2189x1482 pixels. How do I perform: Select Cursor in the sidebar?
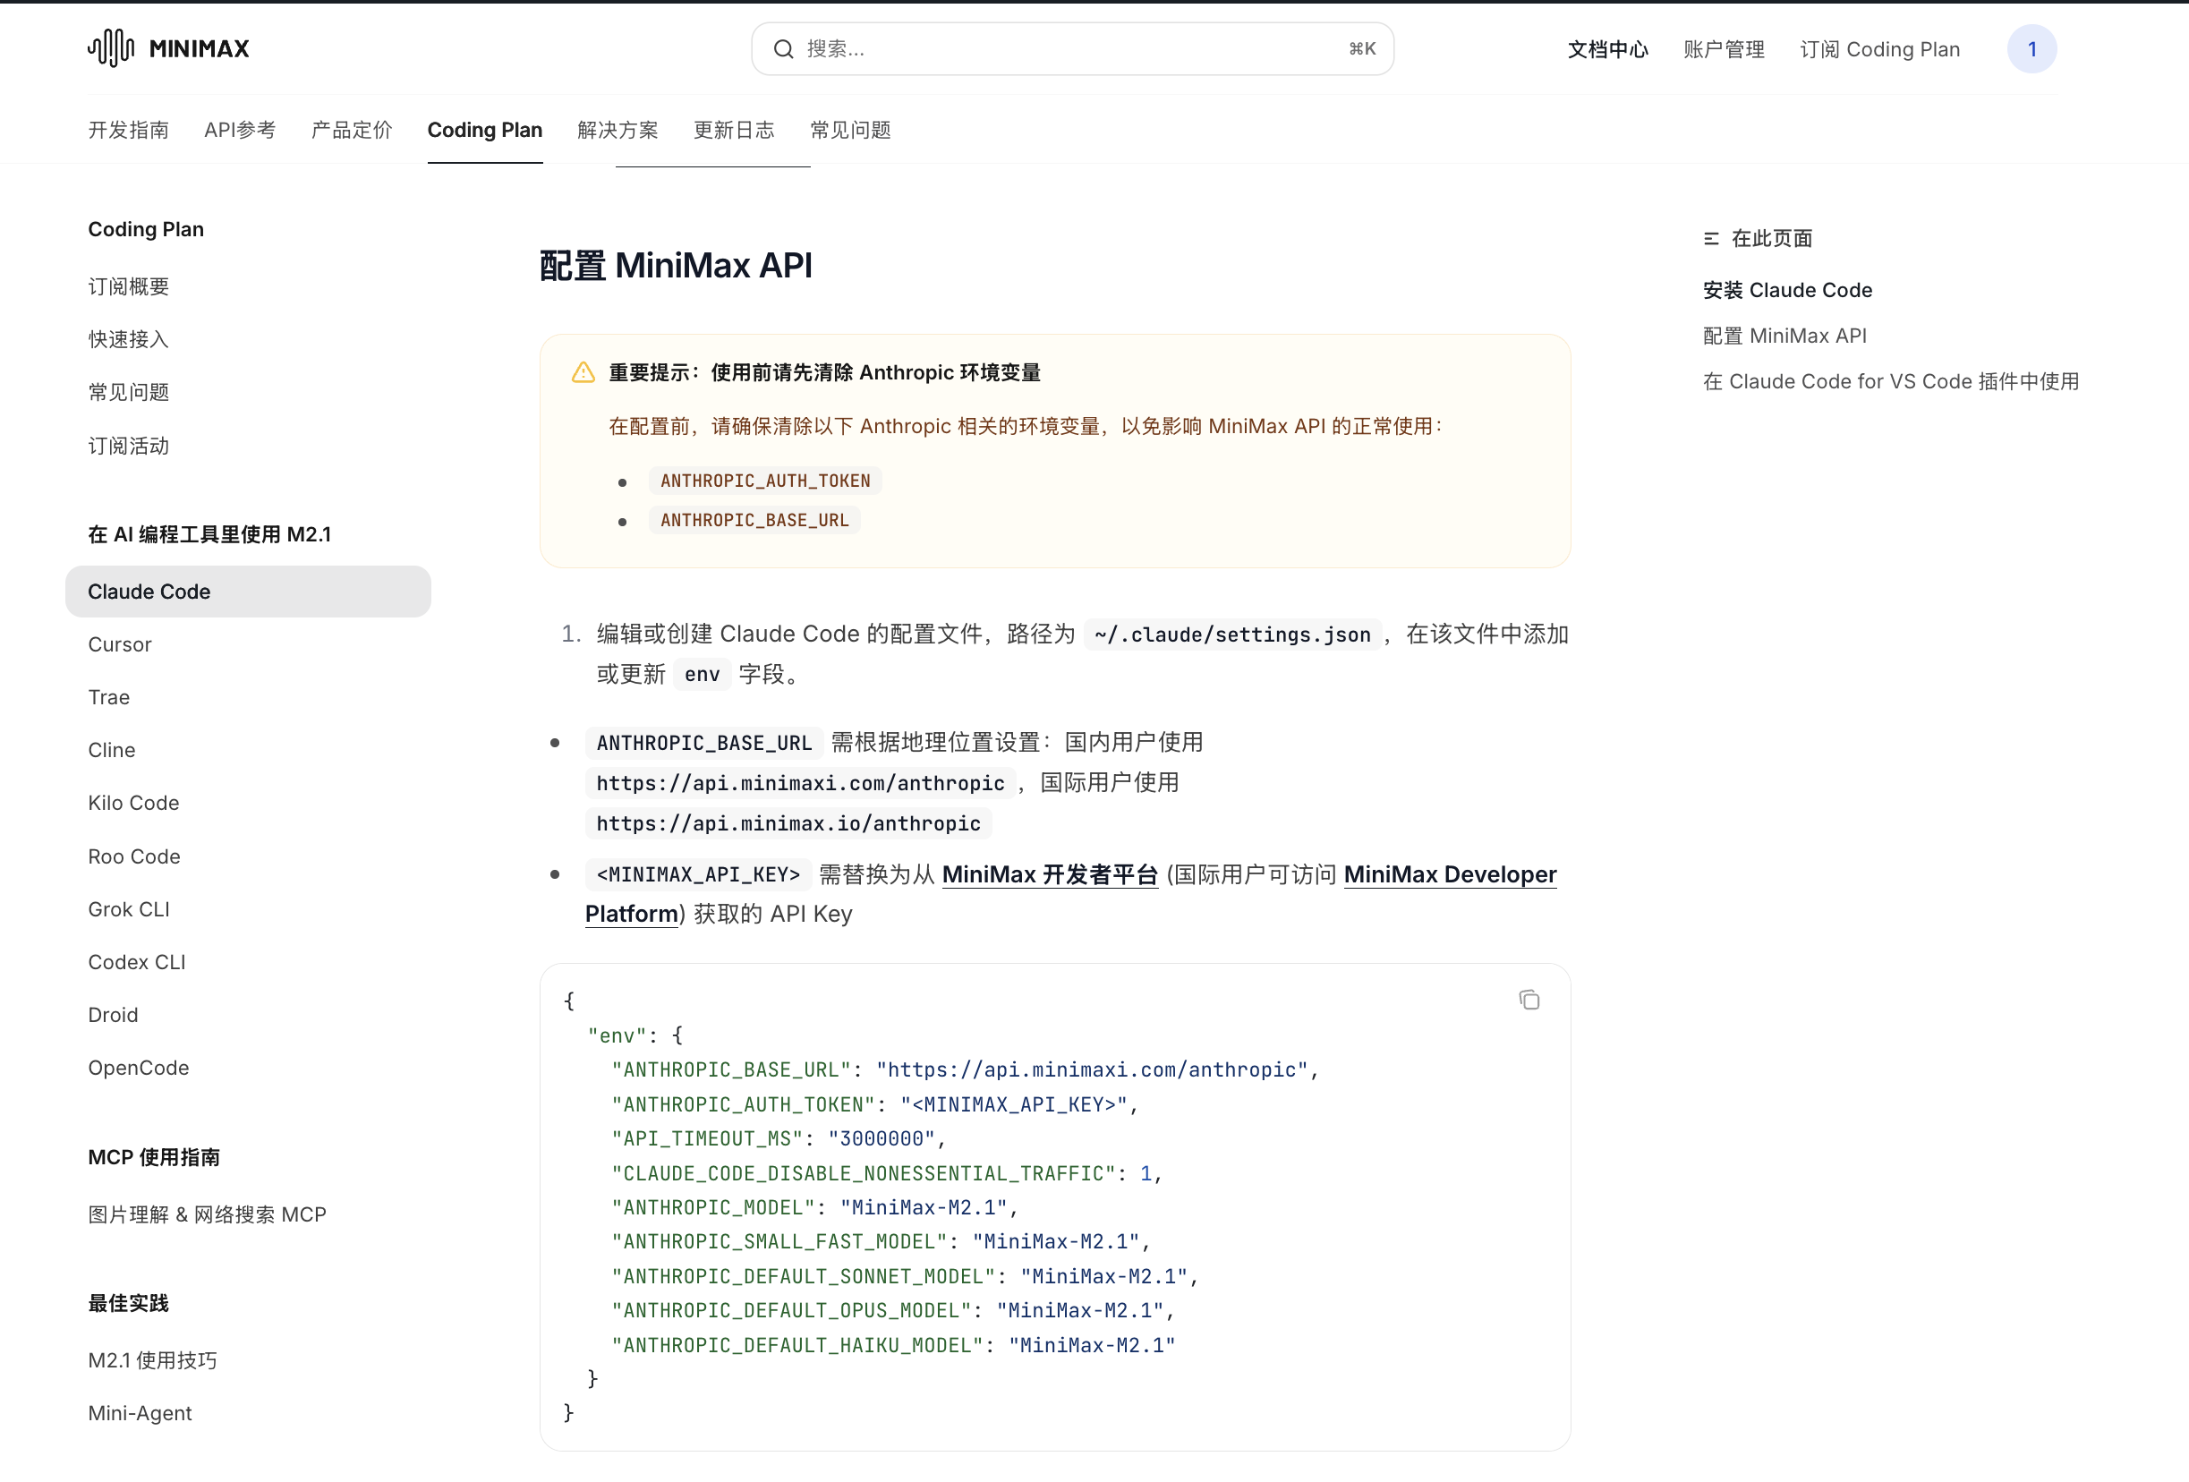coord(120,644)
